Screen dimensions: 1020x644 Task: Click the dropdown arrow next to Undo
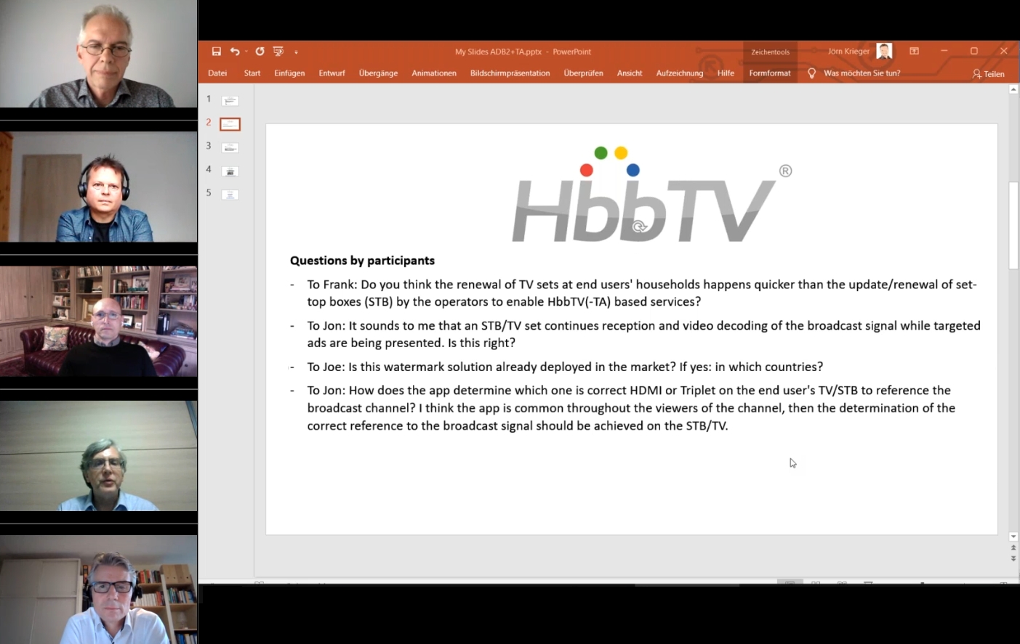pos(246,51)
